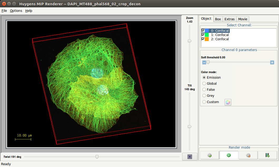Click the soft threshold plus icon
This screenshot has width=279, height=167.
click(x=272, y=62)
